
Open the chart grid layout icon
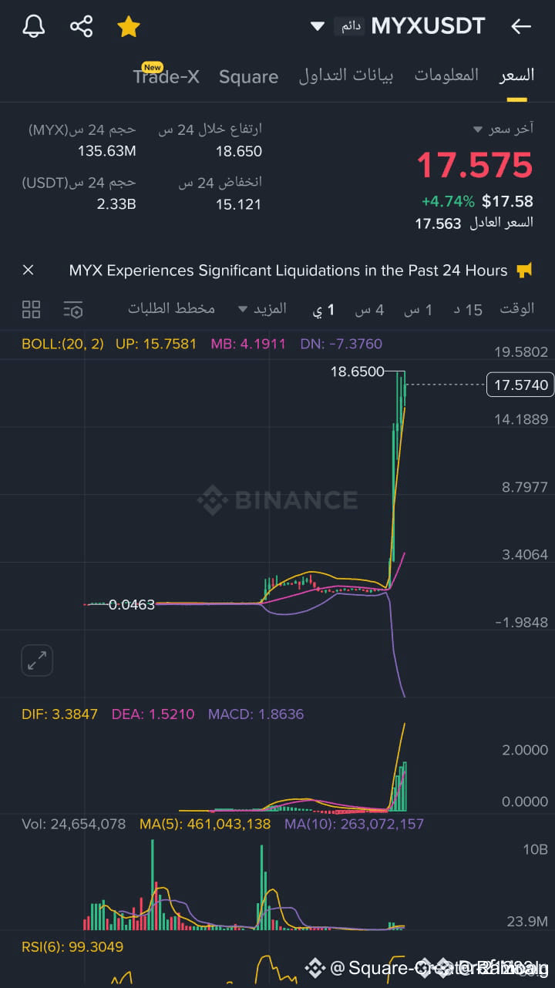coord(32,310)
